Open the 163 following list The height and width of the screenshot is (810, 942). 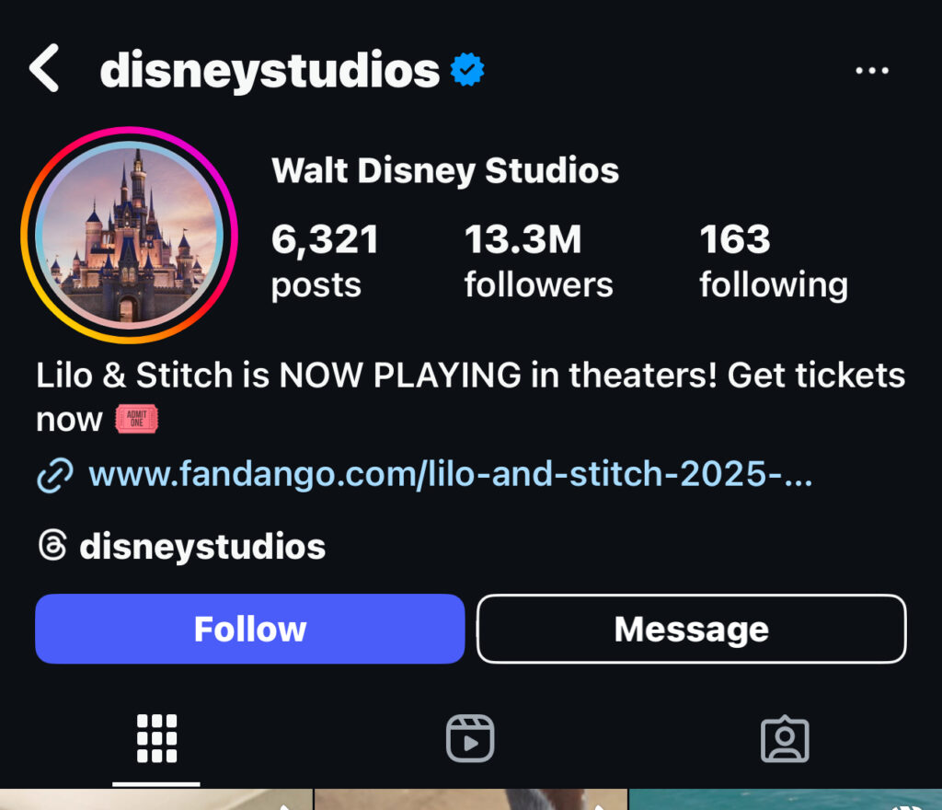[x=773, y=261]
